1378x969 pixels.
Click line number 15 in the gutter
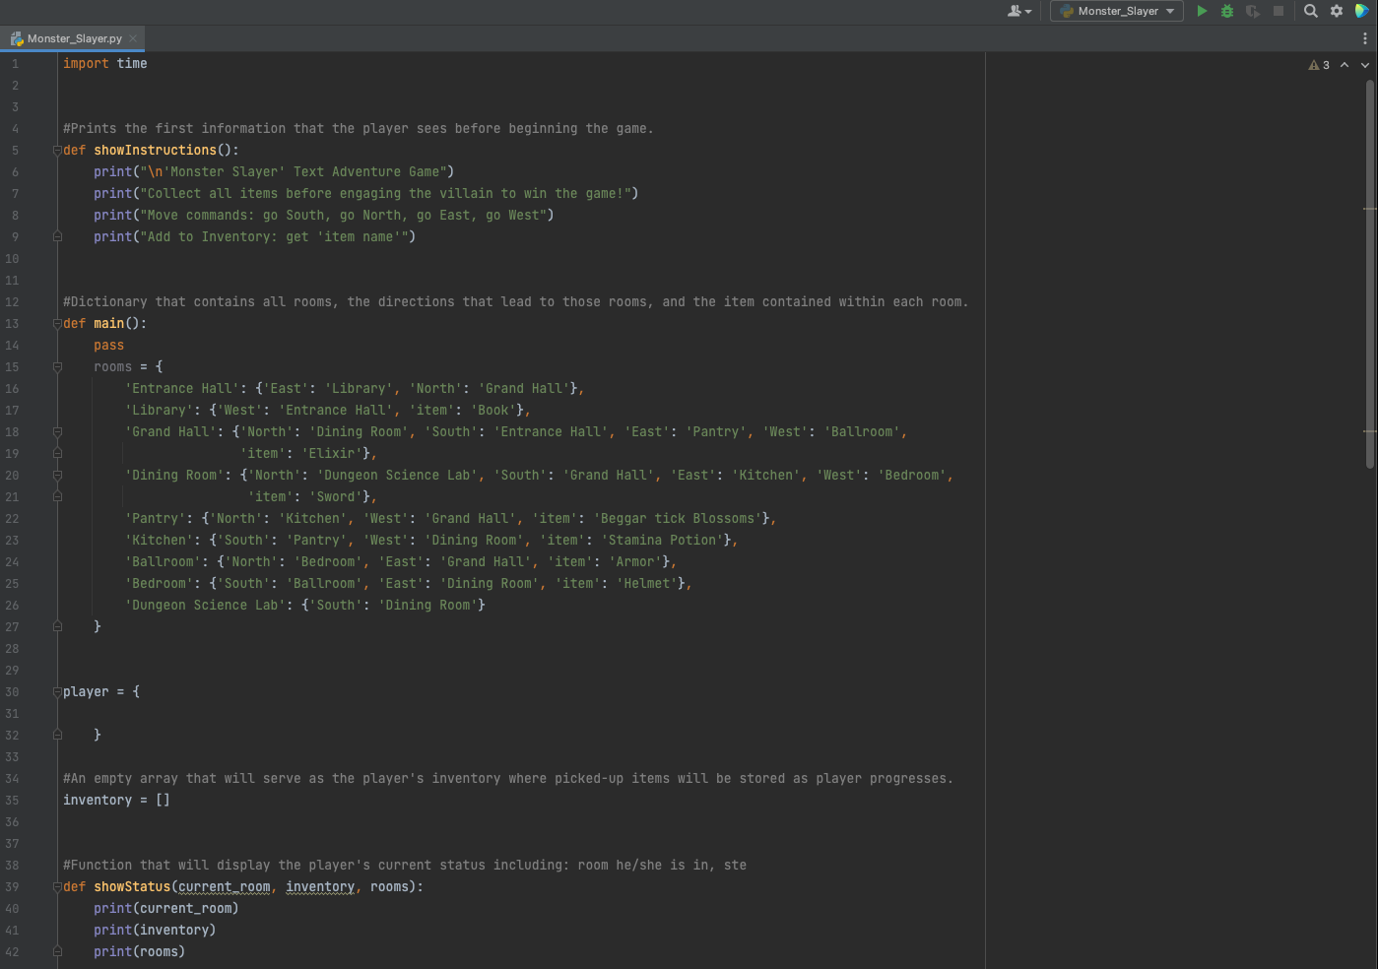(13, 366)
